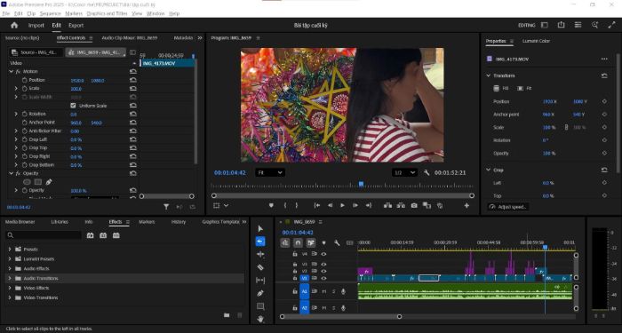Collapse the Opacity effect in Effect Controls
The image size is (622, 333).
(11, 174)
